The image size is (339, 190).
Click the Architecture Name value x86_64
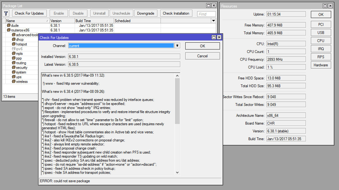coord(286,116)
